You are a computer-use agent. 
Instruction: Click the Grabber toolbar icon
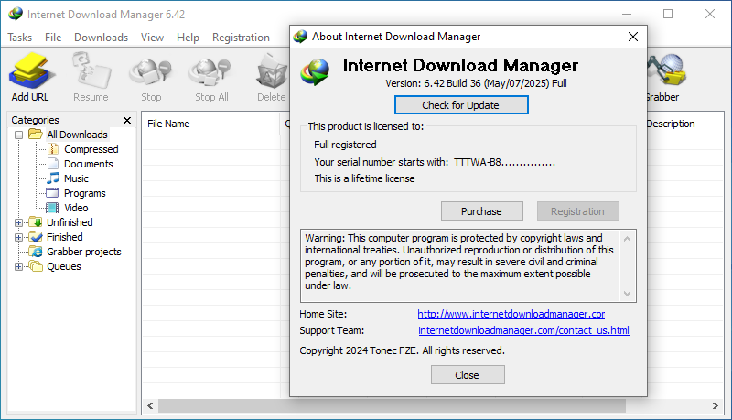point(666,70)
